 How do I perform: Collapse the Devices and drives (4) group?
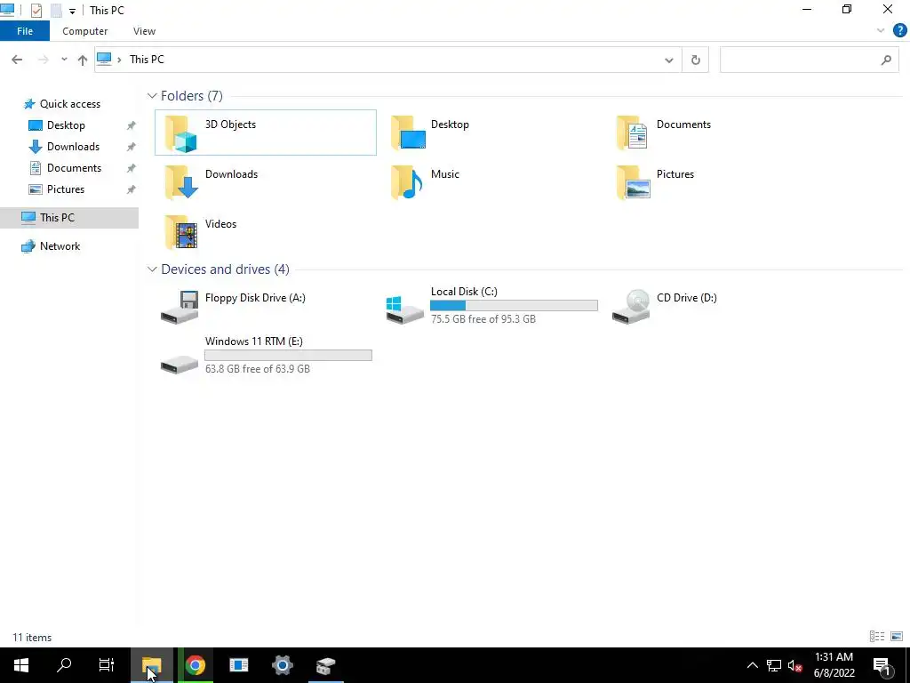(x=152, y=269)
